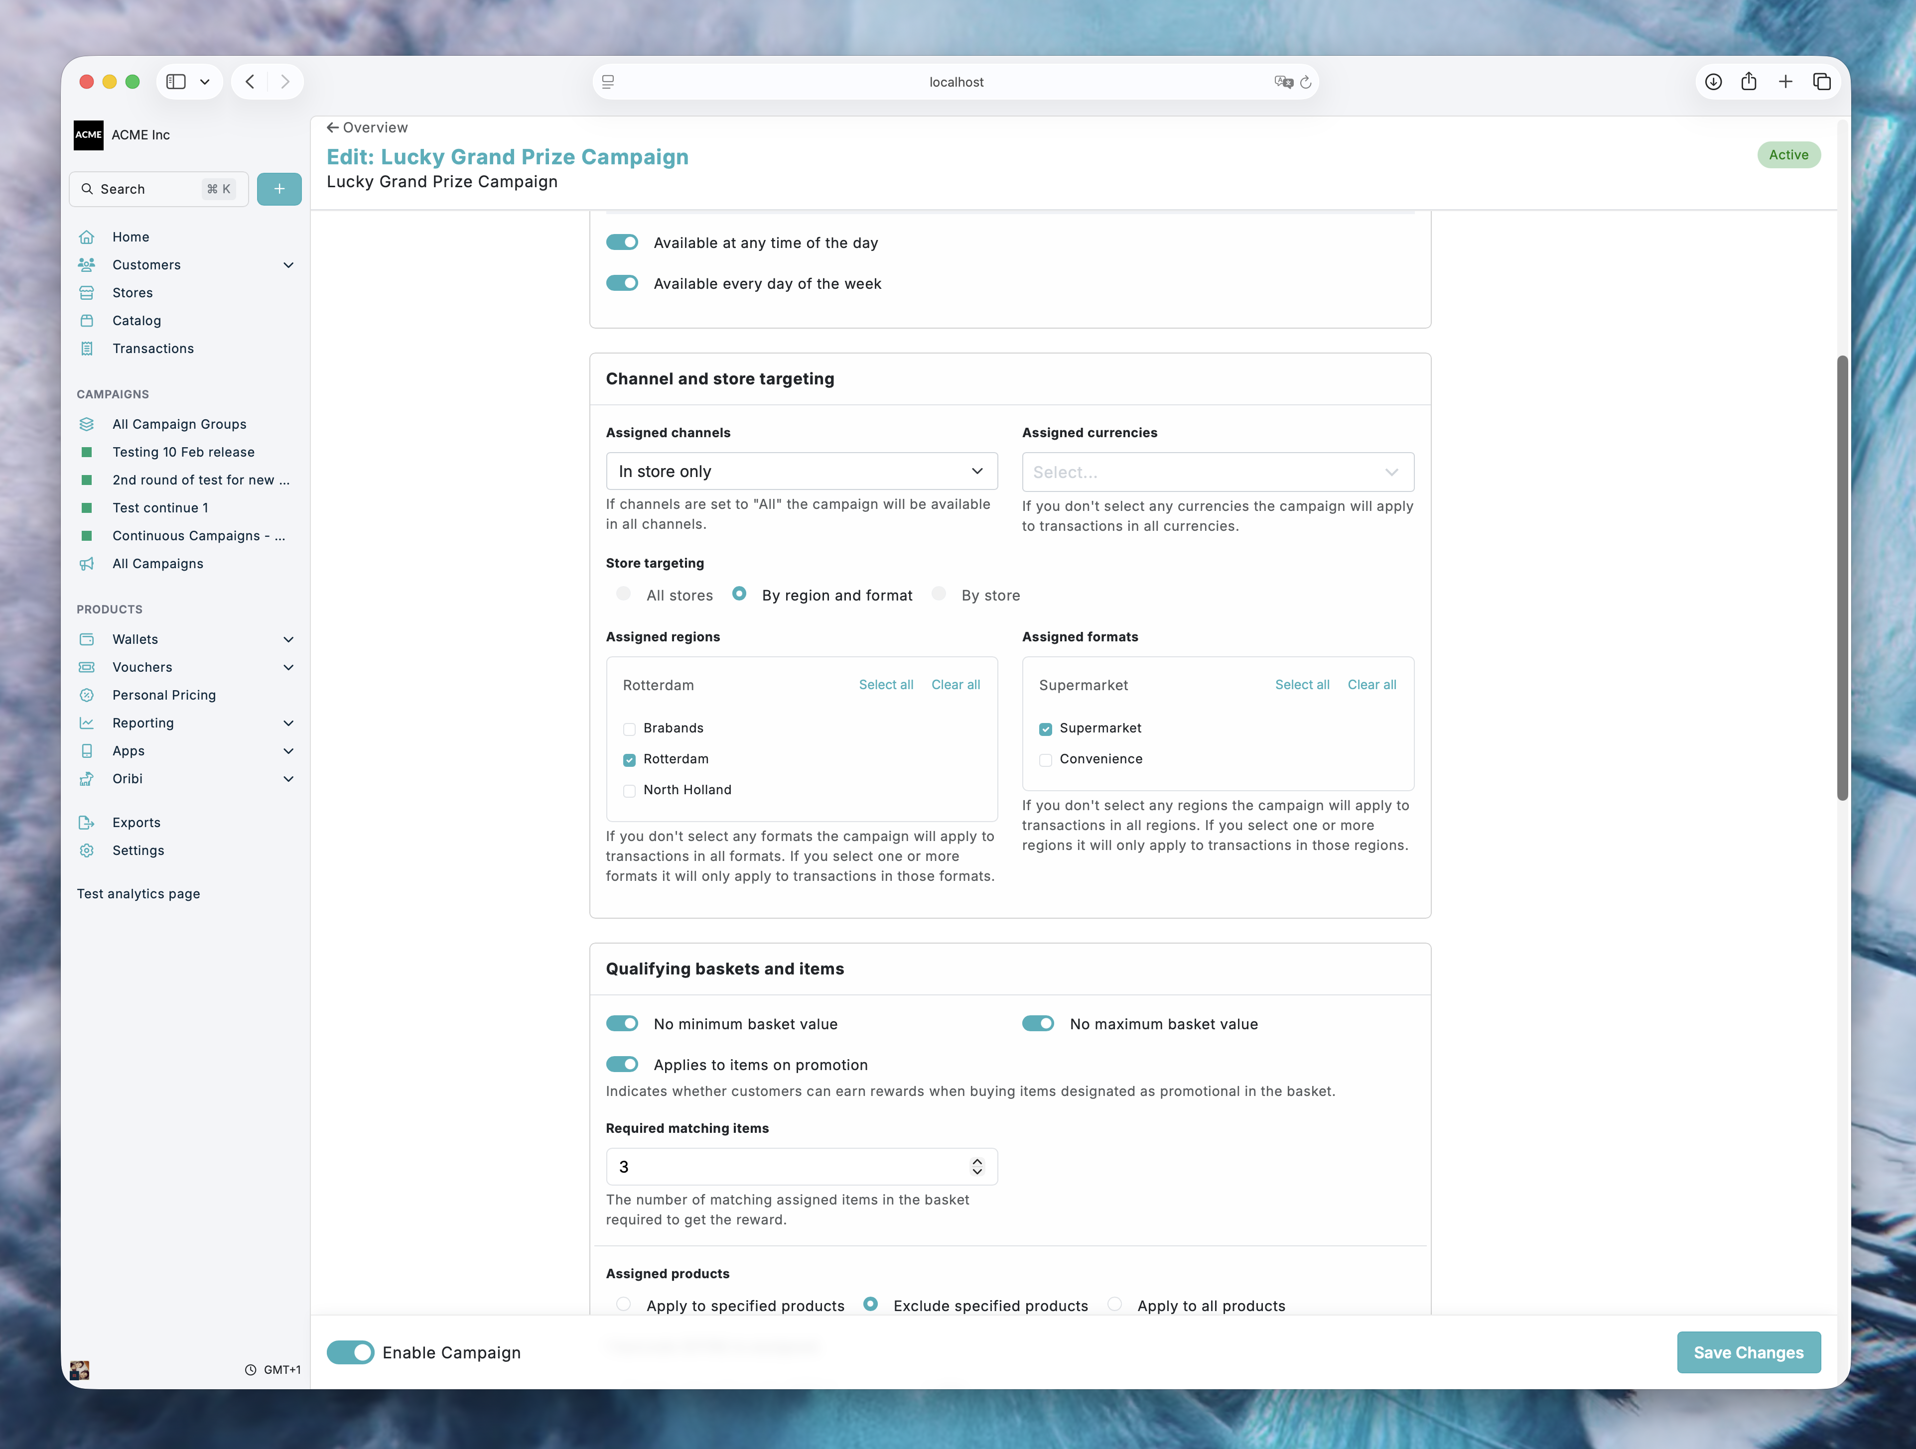Select the By store radio option
This screenshot has height=1449, width=1916.
point(939,594)
